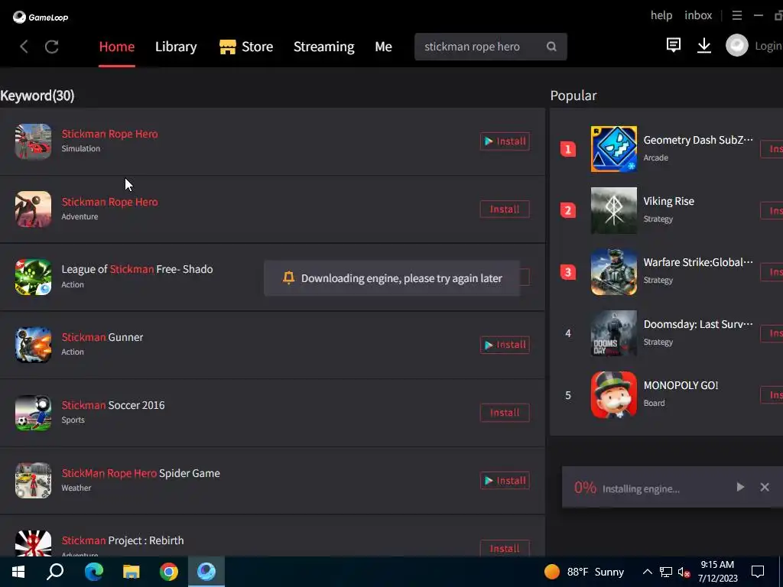Viewport: 783px width, 587px height.
Task: Click the weather 88°F Sunny widget
Action: click(x=584, y=572)
